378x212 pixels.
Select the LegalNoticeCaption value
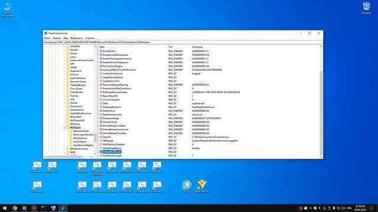click(x=113, y=77)
